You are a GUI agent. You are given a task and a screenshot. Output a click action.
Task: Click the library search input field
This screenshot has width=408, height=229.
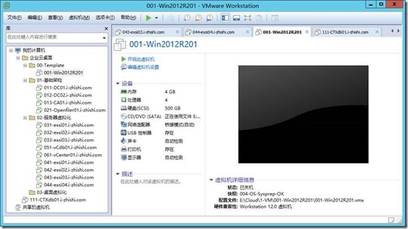point(54,37)
